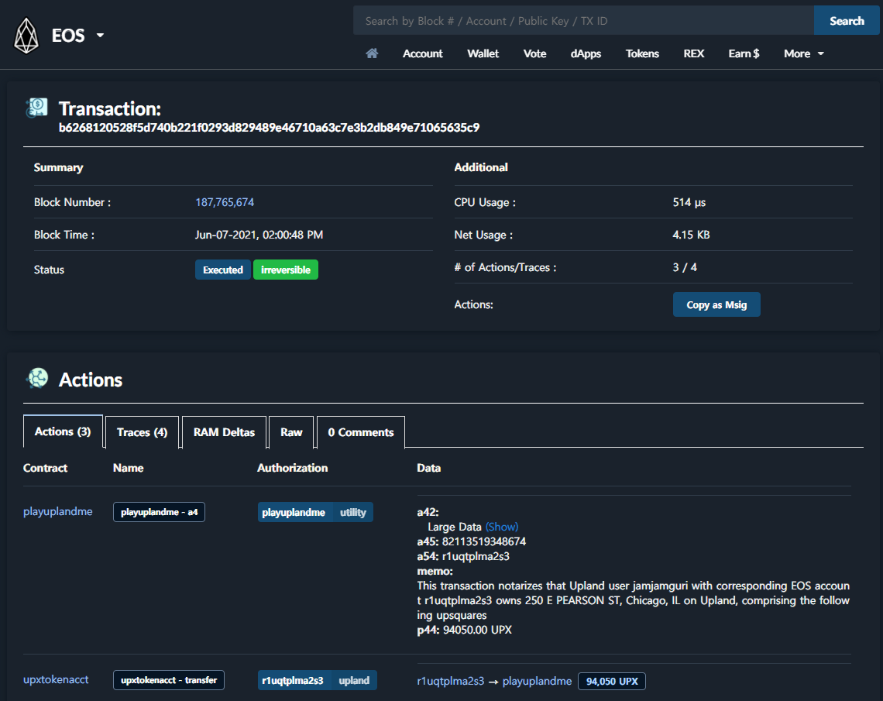This screenshot has width=883, height=701.
Task: Select the Actions (3) tab
Action: pyautogui.click(x=63, y=431)
